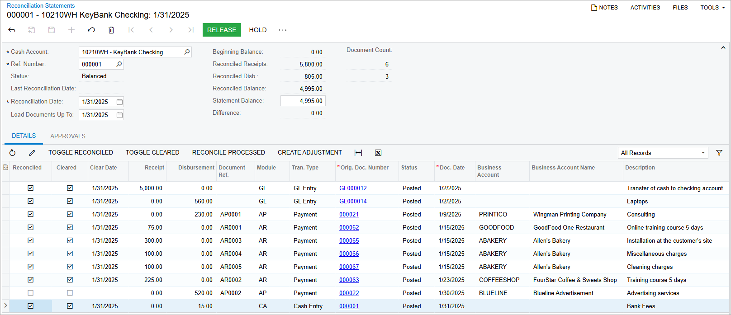Image resolution: width=731 pixels, height=315 pixels.
Task: Refresh the details grid
Action: point(13,153)
